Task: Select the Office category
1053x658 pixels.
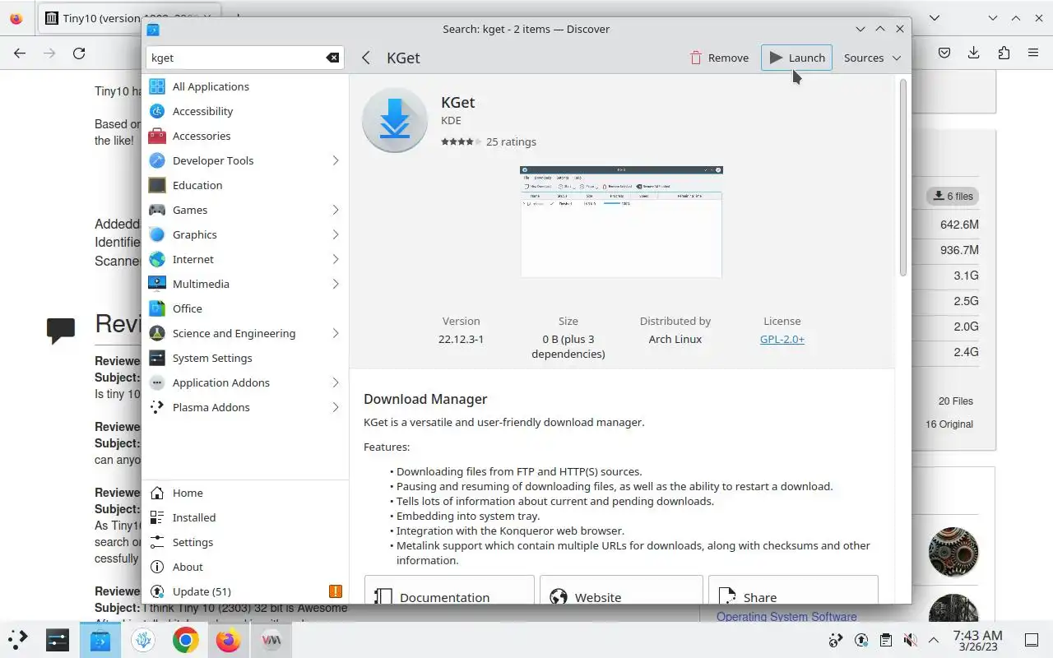Action: [245, 308]
